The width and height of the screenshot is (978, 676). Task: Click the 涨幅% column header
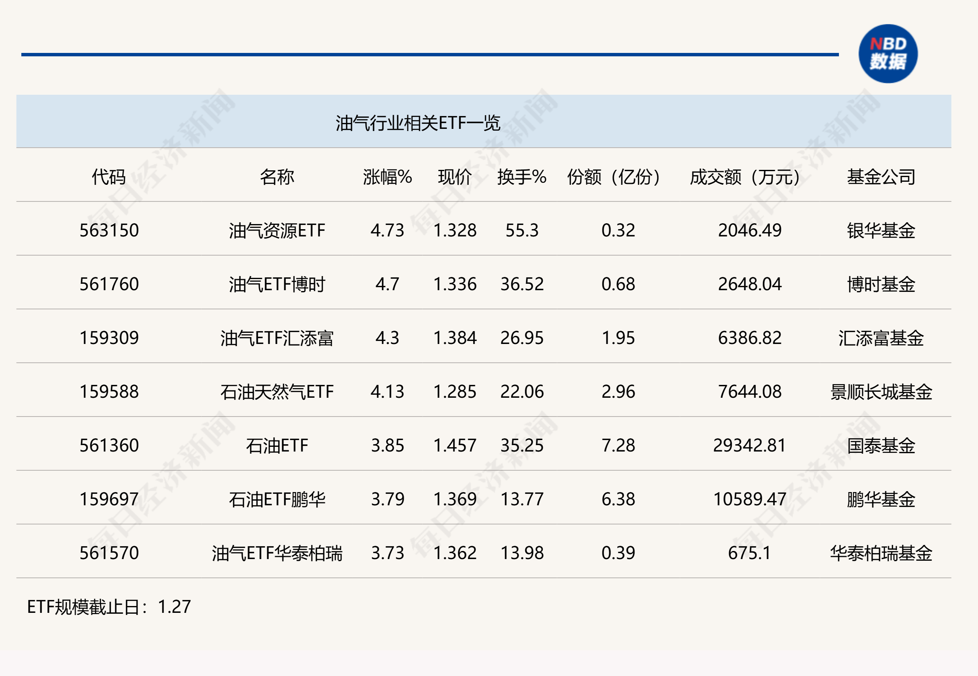[387, 177]
